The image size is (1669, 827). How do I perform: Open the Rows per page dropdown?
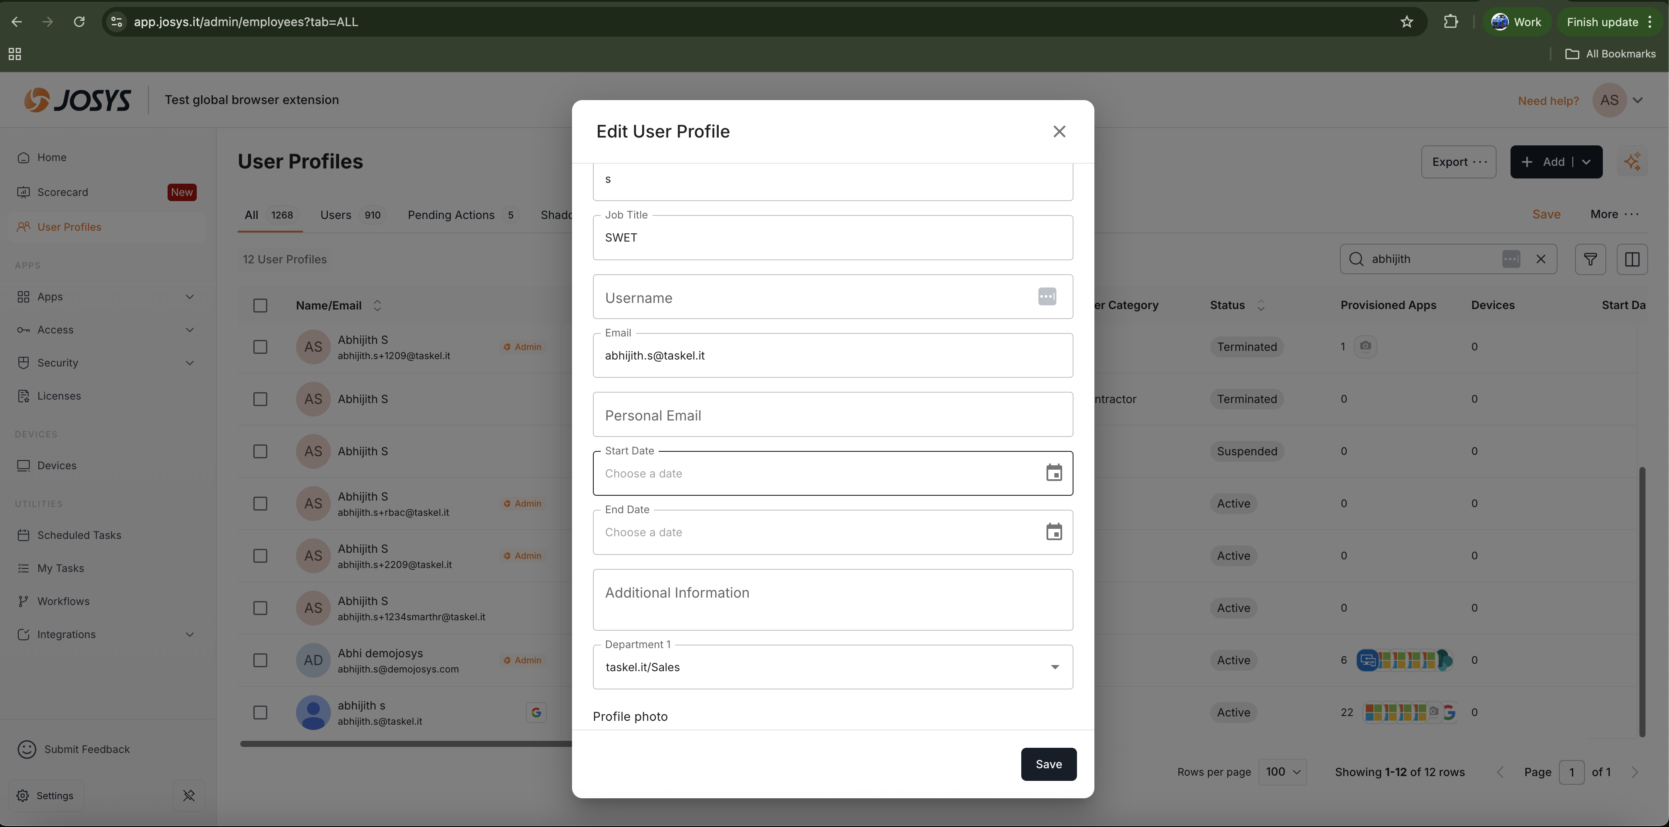click(1282, 772)
